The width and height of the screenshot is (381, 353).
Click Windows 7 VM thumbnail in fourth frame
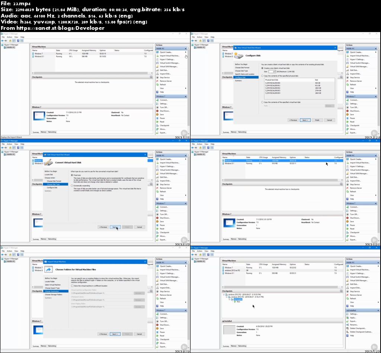229,223
